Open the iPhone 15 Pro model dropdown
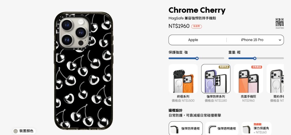 pyautogui.click(x=255, y=40)
